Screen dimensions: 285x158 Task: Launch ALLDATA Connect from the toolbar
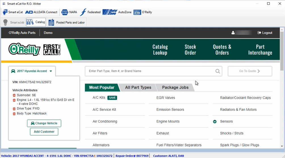tap(41, 12)
